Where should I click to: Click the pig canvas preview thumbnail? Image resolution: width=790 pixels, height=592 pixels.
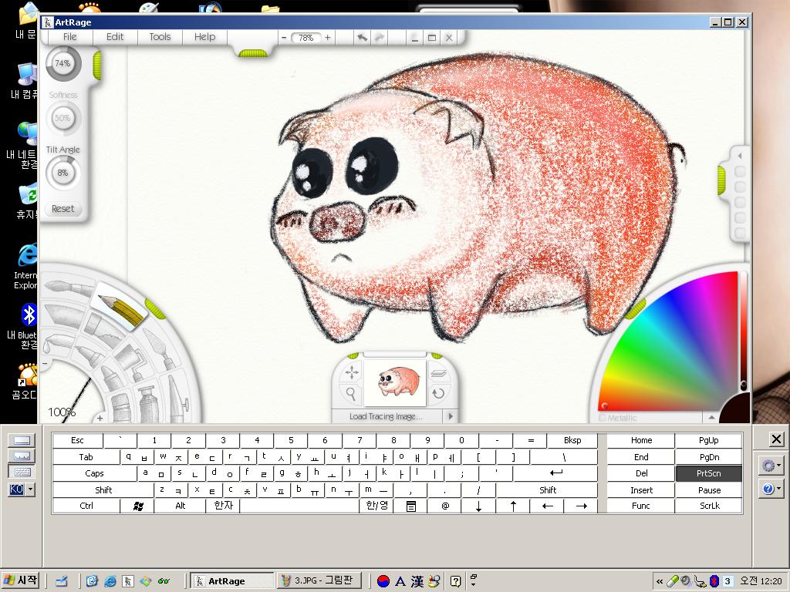(x=395, y=382)
